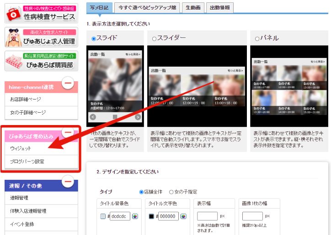Select the スライド display method radio

click(94, 39)
